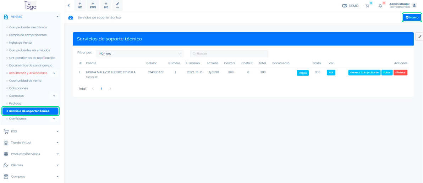The width and height of the screenshot is (423, 183).
Task: Click the red Eliminar button
Action: pos(400,72)
